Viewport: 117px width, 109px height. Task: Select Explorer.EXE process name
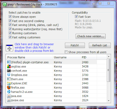pyautogui.click(x=19, y=83)
